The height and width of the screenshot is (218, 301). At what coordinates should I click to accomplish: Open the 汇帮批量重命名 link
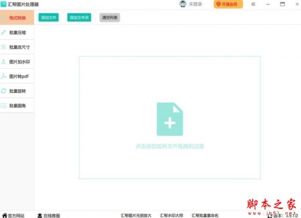pyautogui.click(x=205, y=215)
